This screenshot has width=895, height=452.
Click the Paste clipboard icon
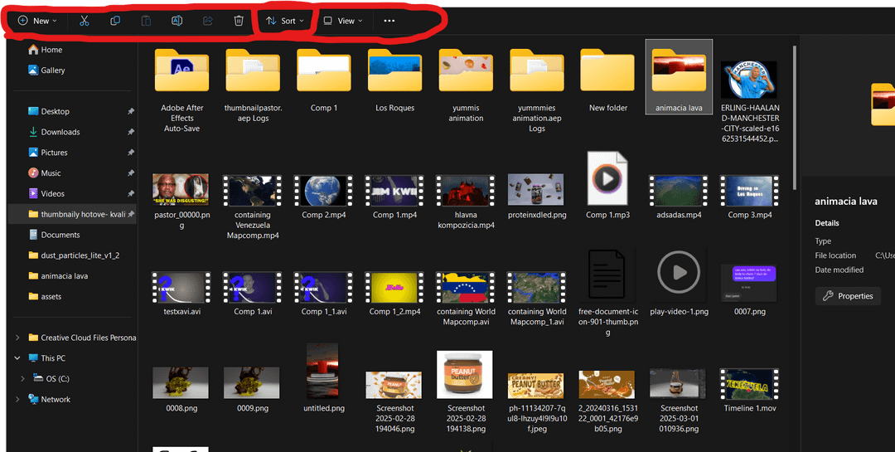tap(146, 21)
